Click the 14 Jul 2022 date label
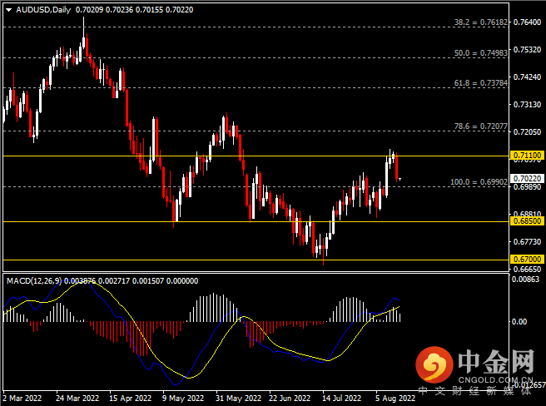The image size is (546, 406). [341, 398]
